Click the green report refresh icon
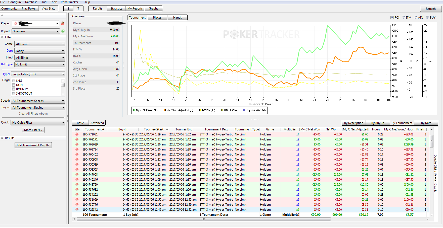This screenshot has height=228, width=443. pos(63,31)
